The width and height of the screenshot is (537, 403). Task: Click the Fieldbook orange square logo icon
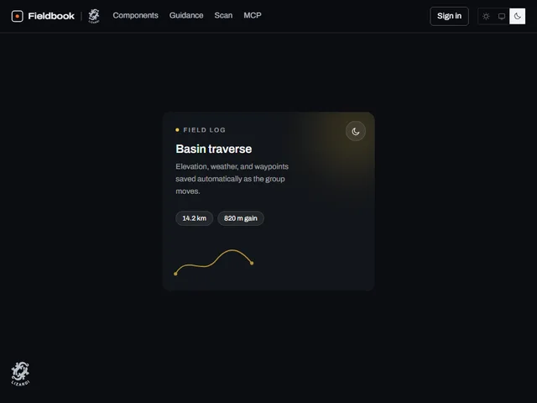[x=17, y=16]
